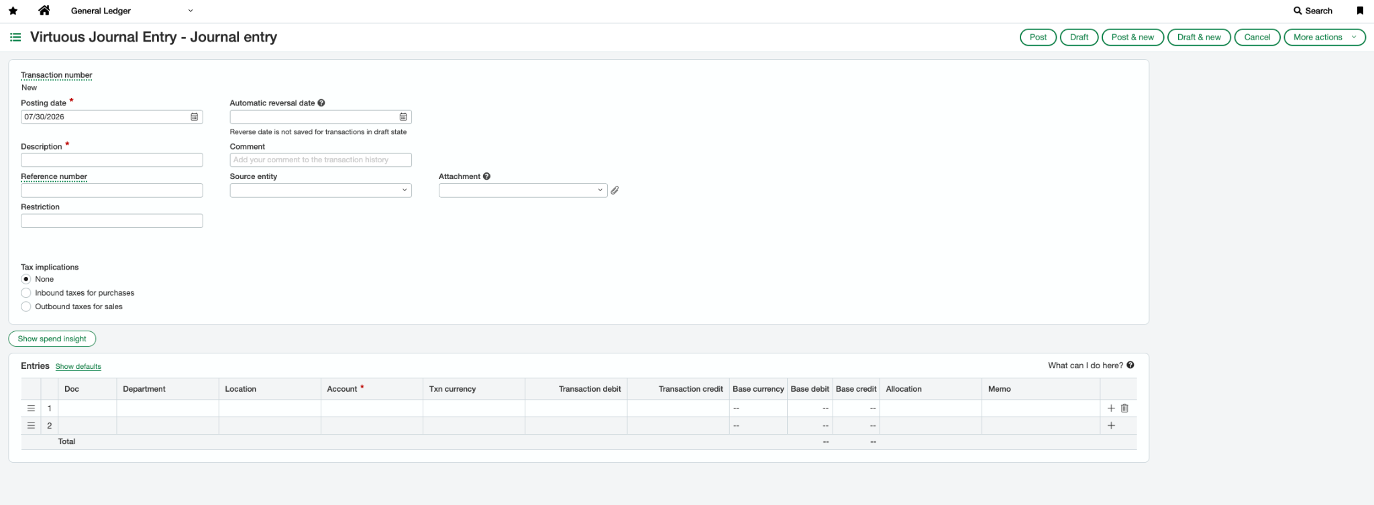Click Show spend insight

(x=52, y=339)
